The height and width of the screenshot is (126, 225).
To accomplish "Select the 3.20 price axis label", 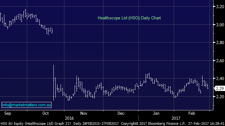I will (x=220, y=7).
